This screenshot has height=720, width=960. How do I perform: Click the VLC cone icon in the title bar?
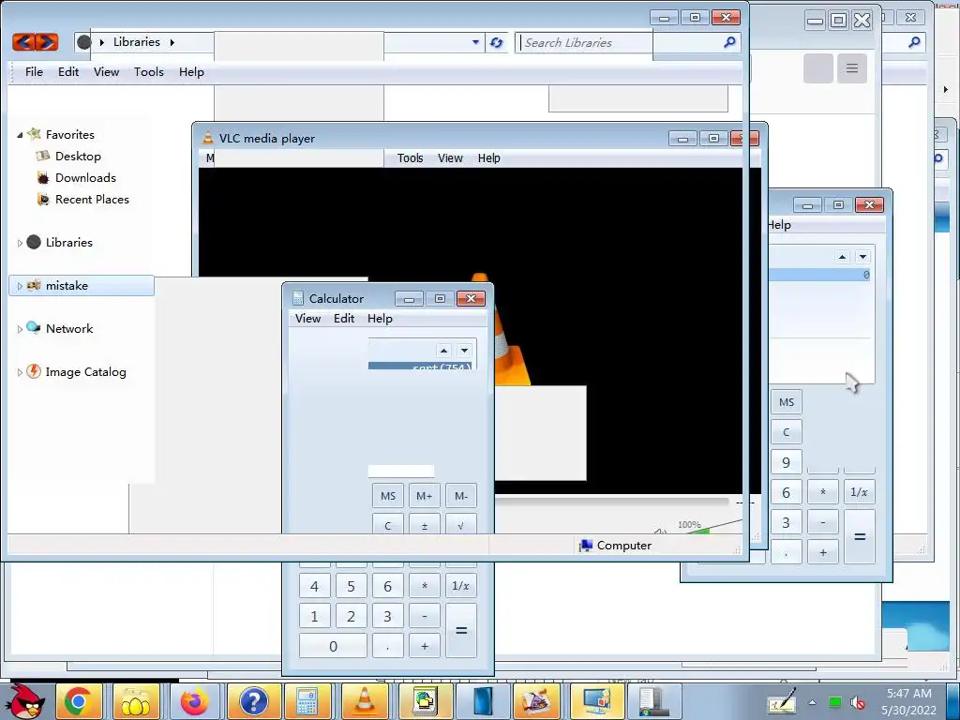pos(208,139)
